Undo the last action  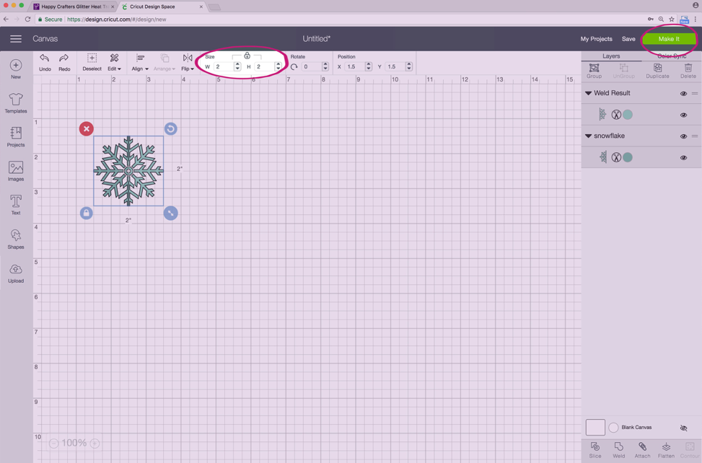(45, 62)
